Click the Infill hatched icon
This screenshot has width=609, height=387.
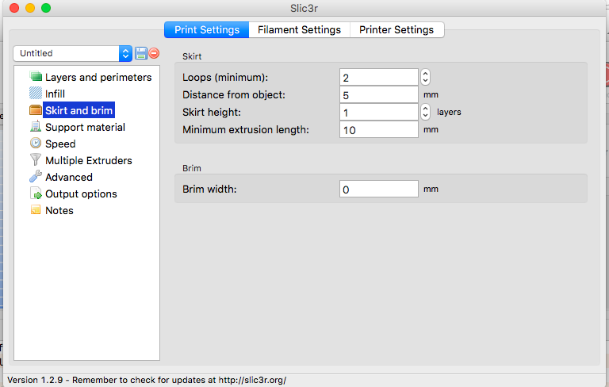36,94
